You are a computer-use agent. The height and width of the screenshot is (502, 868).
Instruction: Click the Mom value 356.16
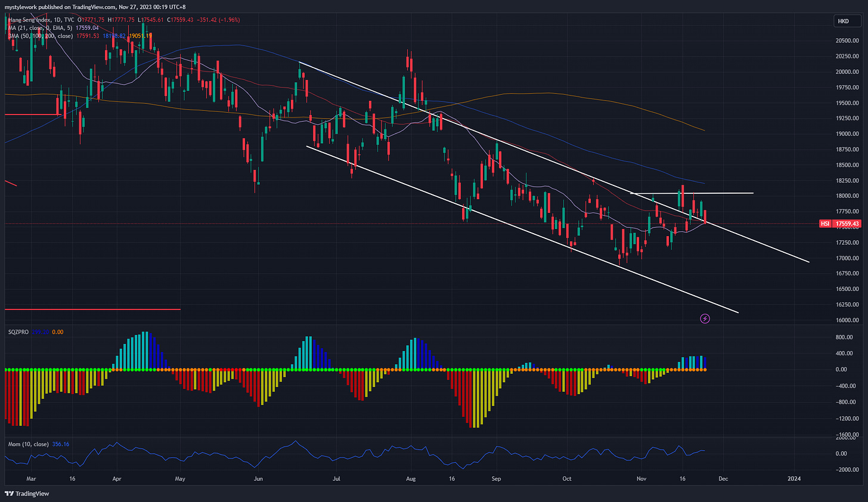point(61,444)
